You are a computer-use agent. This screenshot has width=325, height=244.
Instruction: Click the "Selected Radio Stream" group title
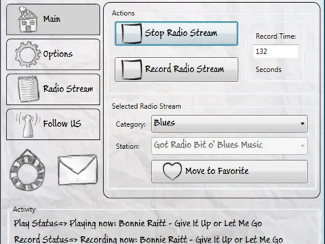click(146, 106)
